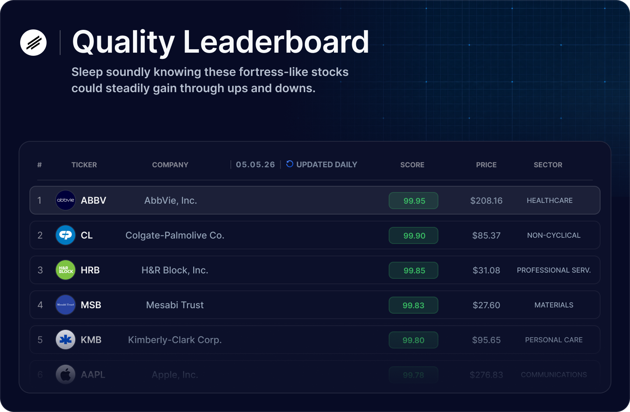Click the striped circular brand logo
The image size is (630, 412).
click(x=33, y=43)
